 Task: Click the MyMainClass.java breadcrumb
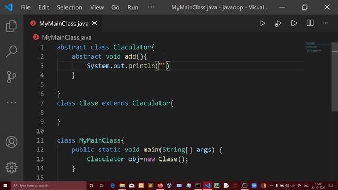[x=67, y=37]
